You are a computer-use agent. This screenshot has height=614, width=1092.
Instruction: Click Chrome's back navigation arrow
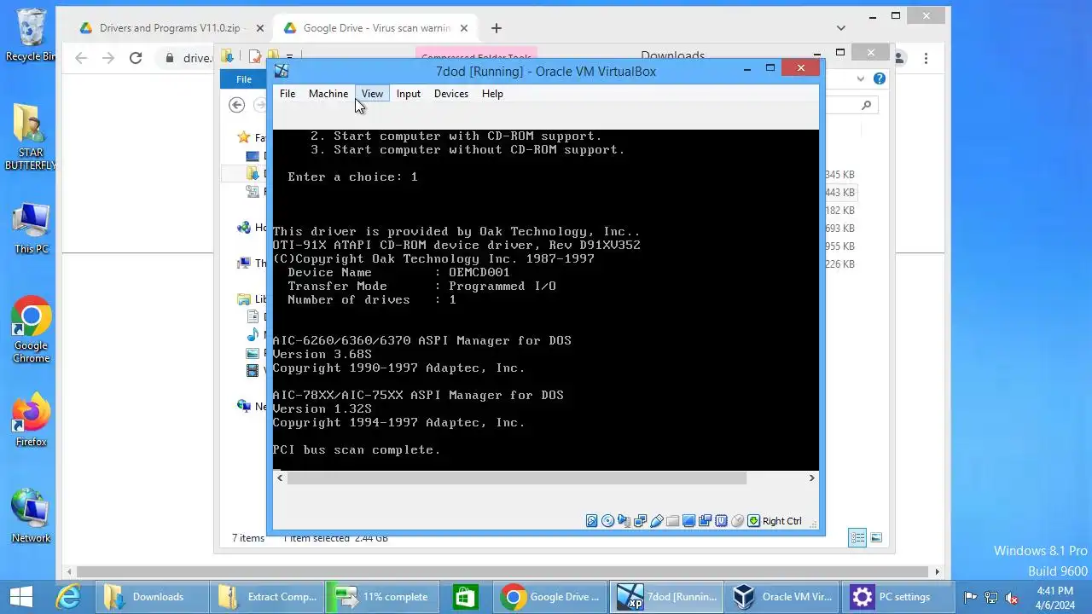pos(81,58)
